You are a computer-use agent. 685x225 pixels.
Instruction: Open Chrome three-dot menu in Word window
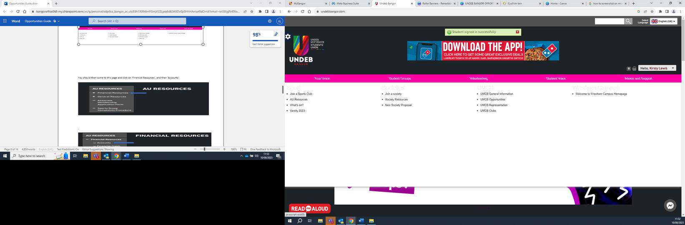280,11
